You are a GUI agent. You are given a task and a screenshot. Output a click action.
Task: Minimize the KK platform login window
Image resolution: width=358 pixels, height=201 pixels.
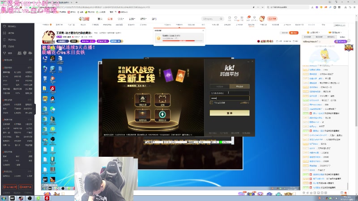tap(248, 61)
